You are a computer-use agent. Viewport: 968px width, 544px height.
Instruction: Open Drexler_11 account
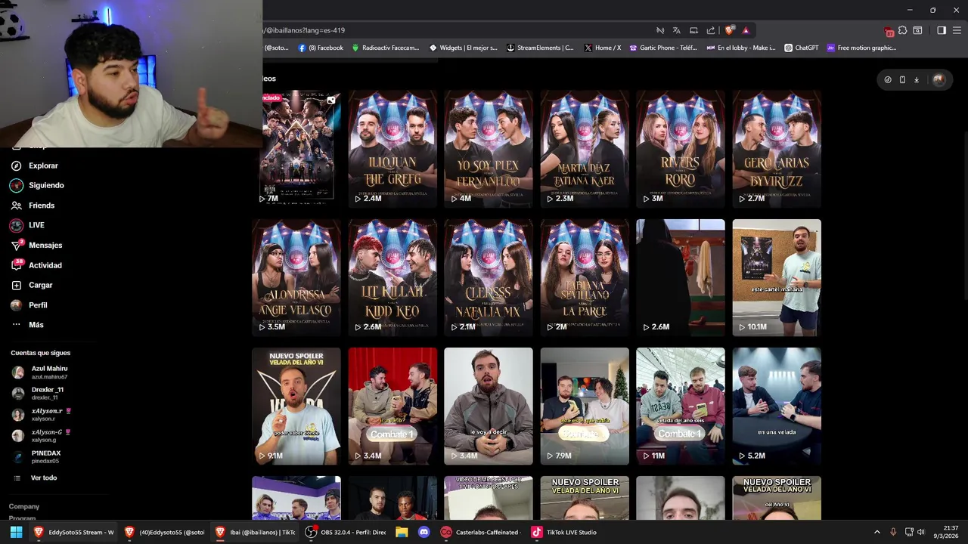pos(38,394)
